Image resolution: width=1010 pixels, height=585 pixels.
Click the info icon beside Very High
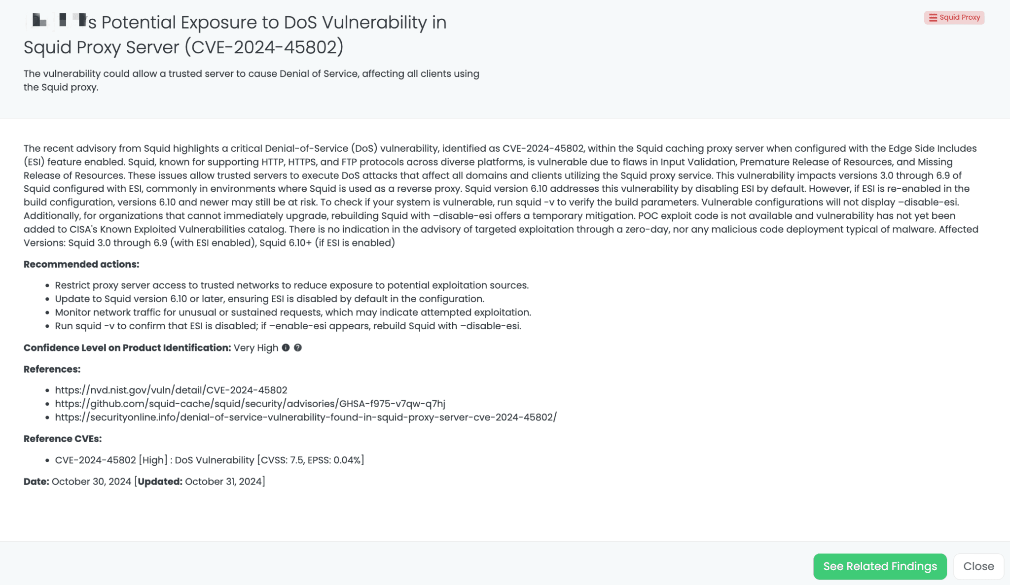click(286, 348)
